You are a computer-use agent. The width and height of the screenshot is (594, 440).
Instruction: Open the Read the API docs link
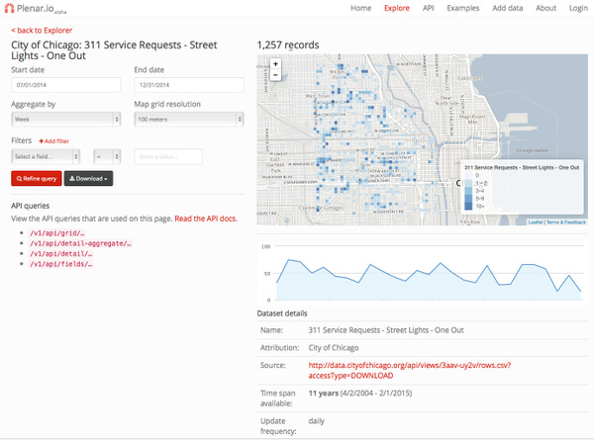point(206,219)
